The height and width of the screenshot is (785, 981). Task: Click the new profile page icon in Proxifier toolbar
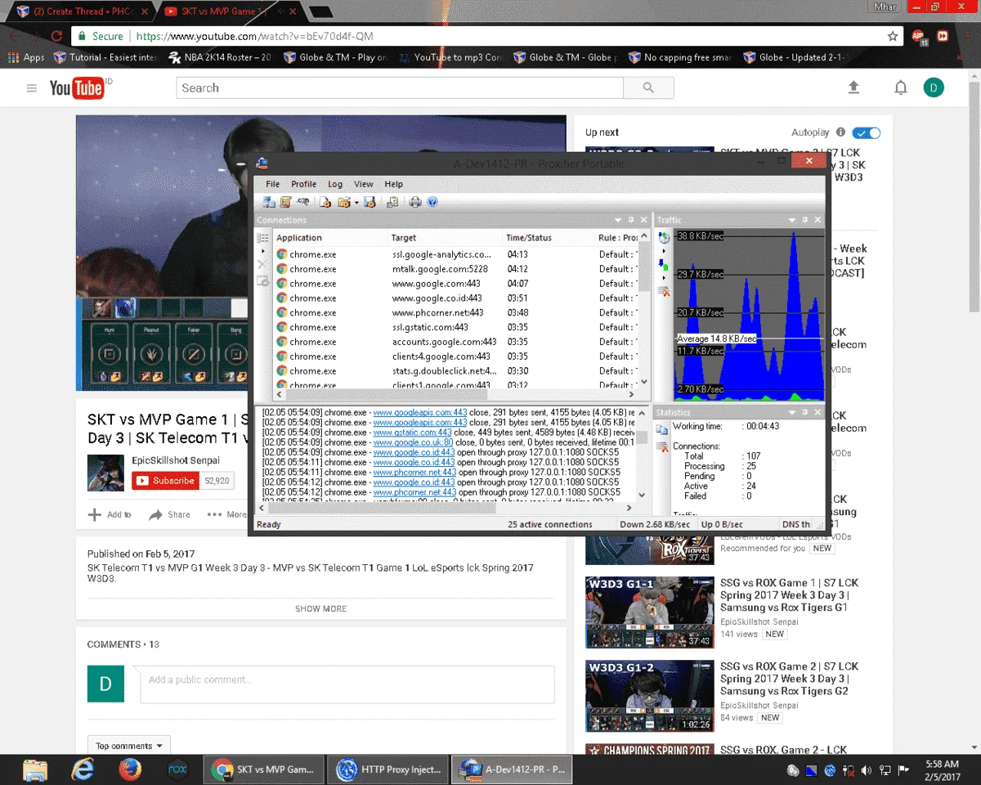coord(325,202)
